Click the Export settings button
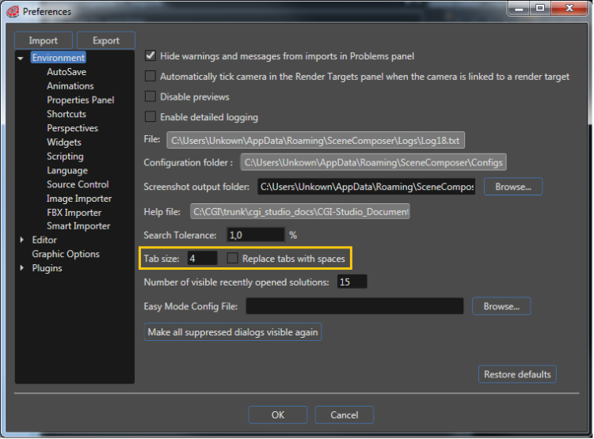The width and height of the screenshot is (594, 439). [x=106, y=40]
